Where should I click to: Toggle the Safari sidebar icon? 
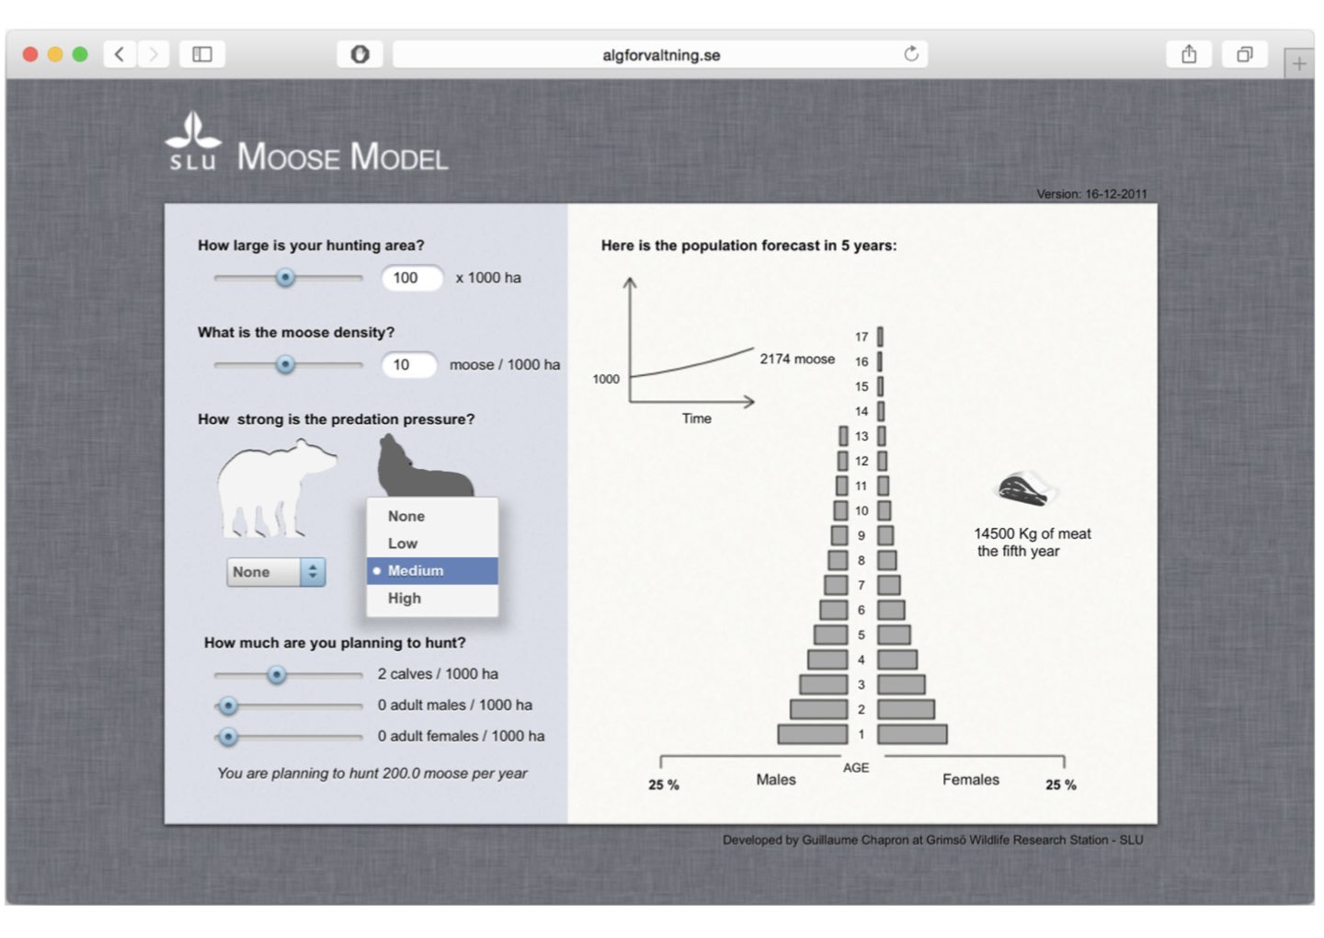pos(202,54)
